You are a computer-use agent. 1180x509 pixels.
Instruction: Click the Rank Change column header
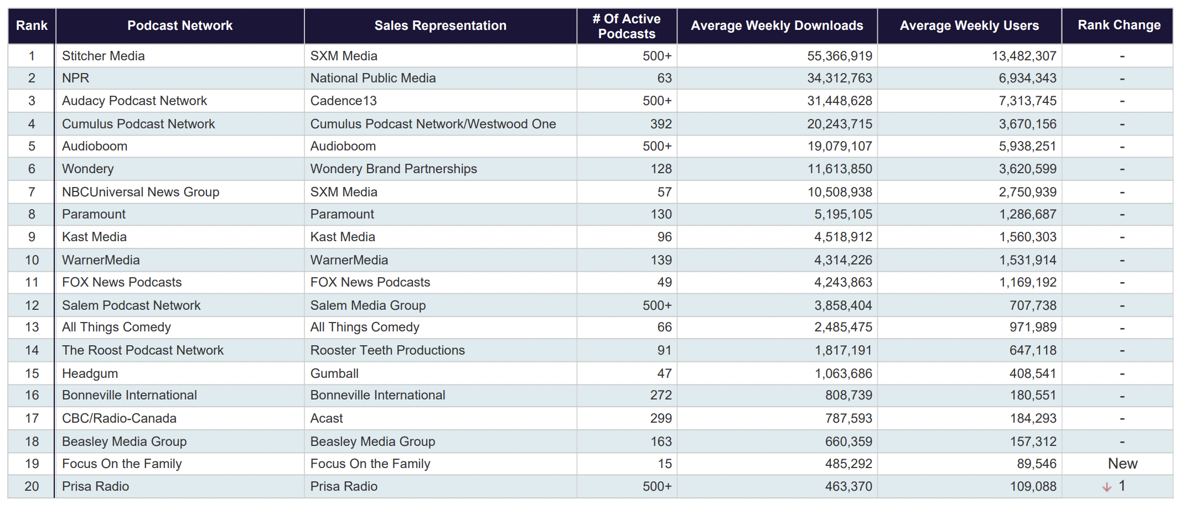[1119, 25]
